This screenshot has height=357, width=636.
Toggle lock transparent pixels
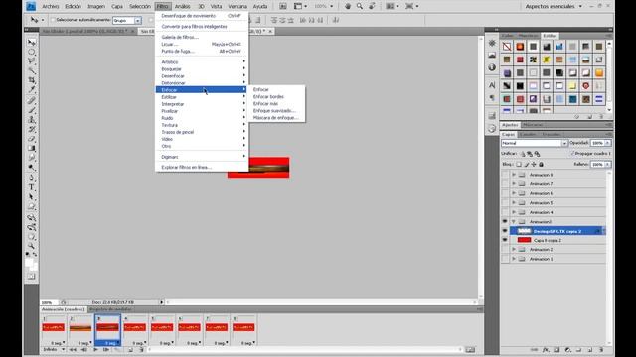(519, 165)
